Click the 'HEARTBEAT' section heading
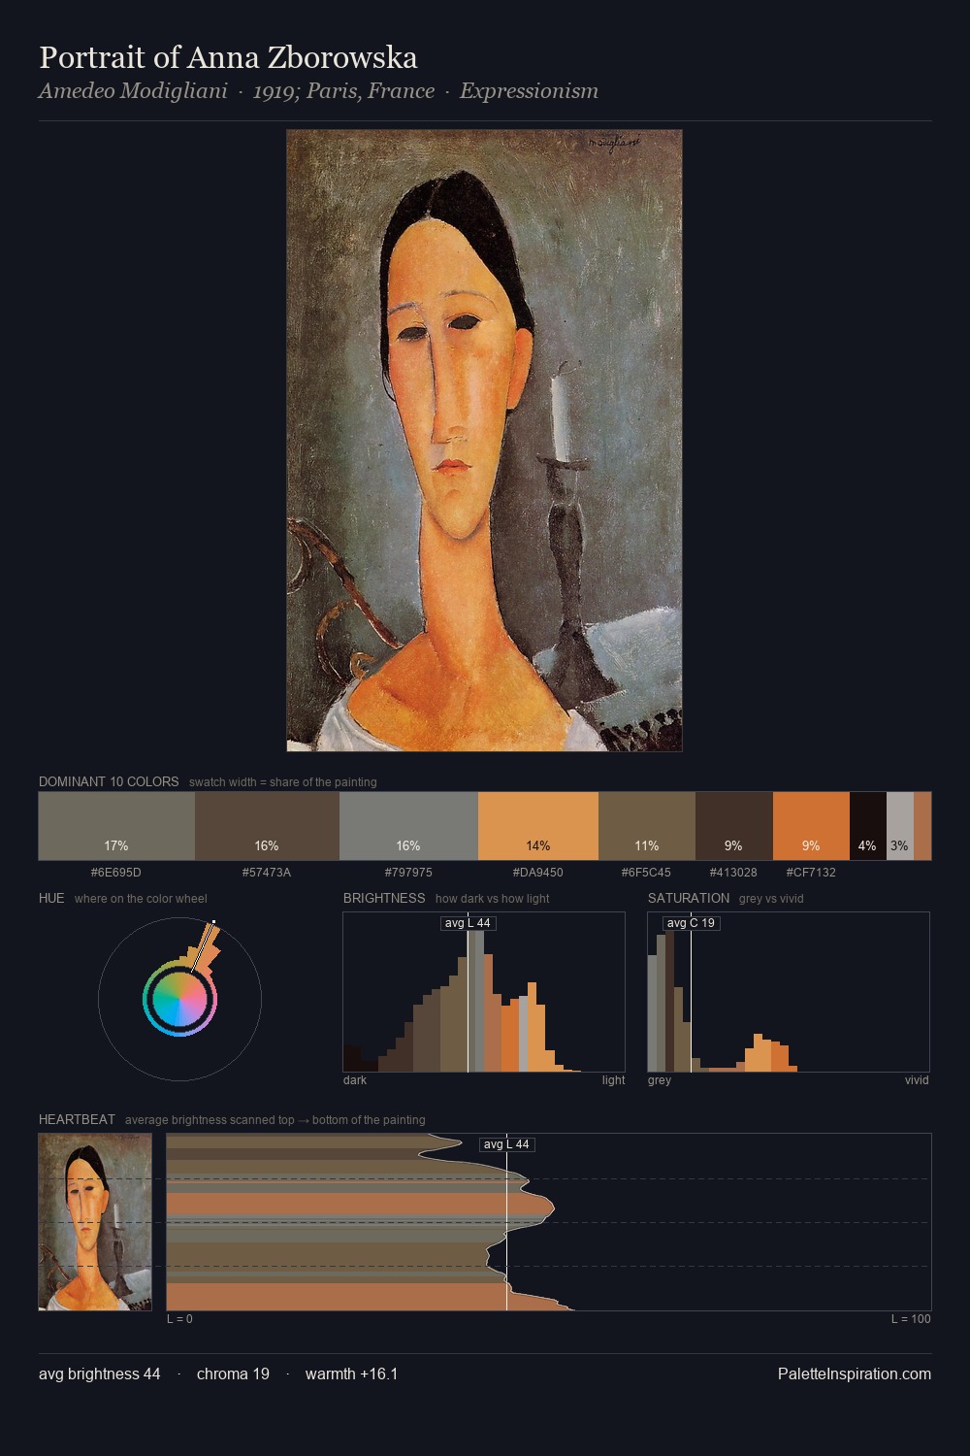Screen dimensions: 970x1456 coord(77,1119)
